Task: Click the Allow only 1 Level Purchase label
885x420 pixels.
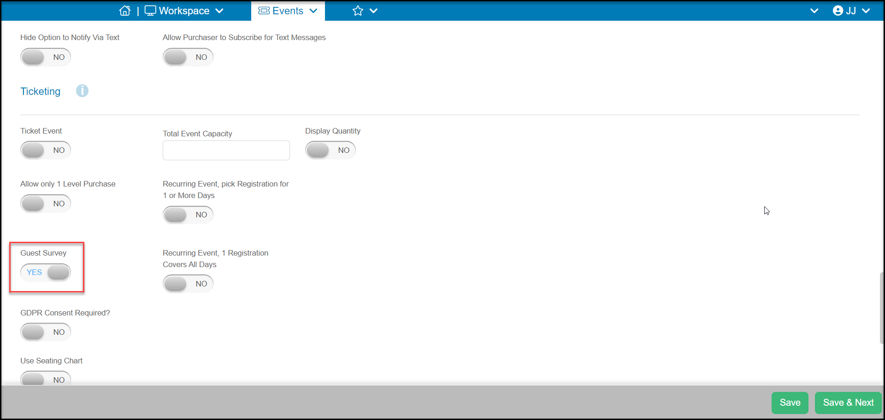Action: [x=68, y=184]
